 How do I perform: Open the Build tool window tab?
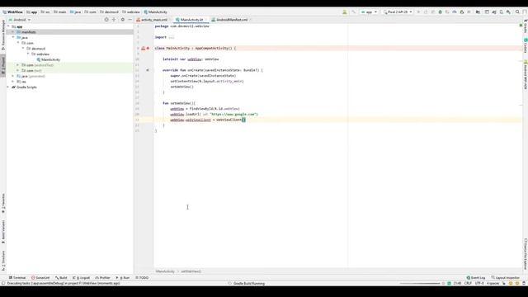61,277
